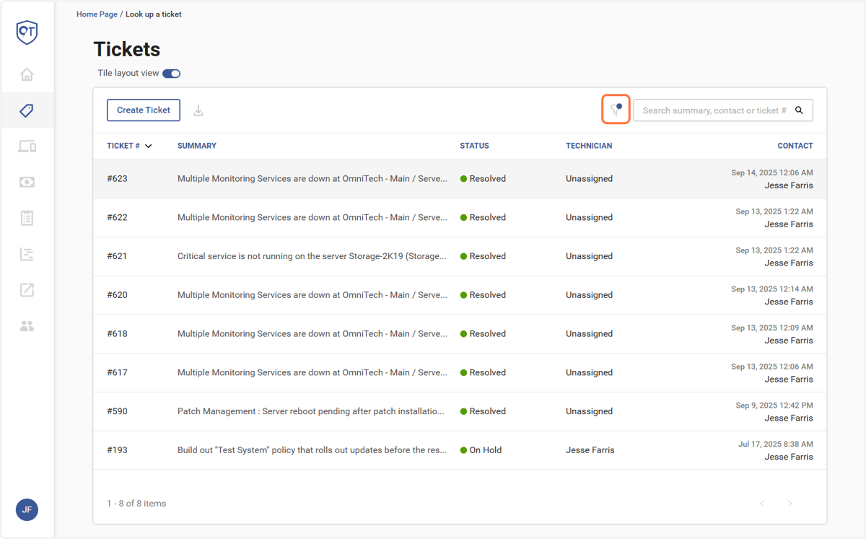Toggle the Tile layout view switch

click(x=171, y=74)
